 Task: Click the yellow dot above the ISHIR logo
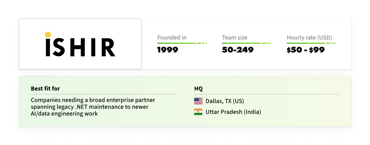coord(48,35)
